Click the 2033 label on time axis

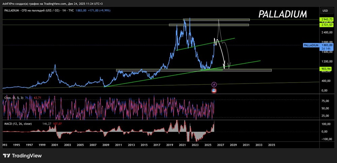pyautogui.click(x=259, y=145)
